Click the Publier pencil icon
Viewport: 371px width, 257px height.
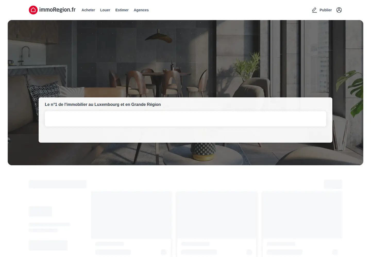[x=314, y=10]
